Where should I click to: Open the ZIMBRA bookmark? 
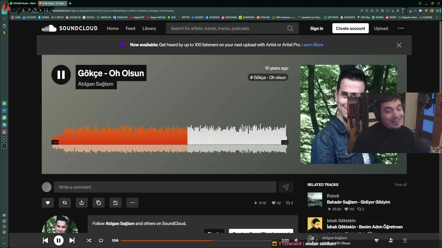(44, 17)
